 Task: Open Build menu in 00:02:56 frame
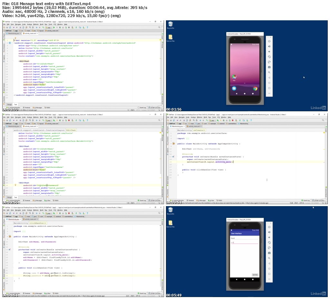[x=42, y=117]
